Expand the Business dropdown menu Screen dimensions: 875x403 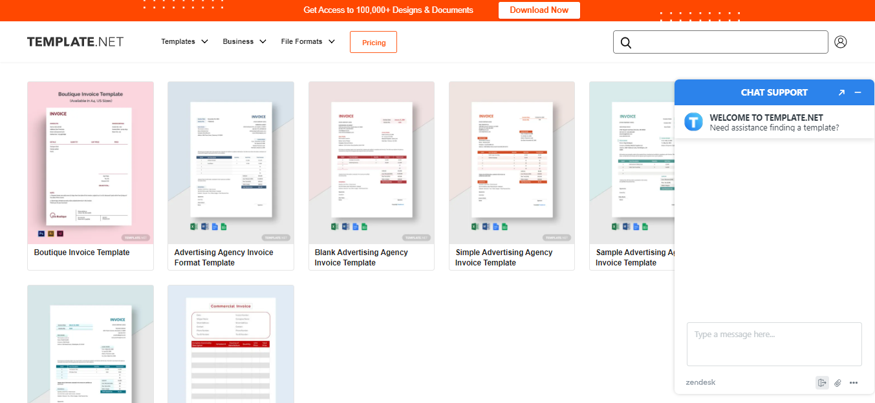[244, 41]
